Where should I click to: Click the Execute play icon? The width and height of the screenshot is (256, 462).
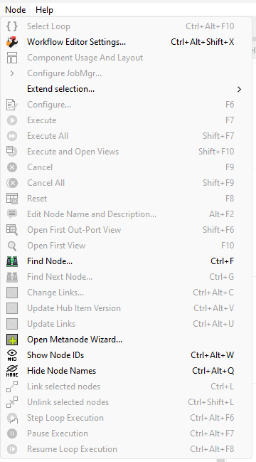12,120
